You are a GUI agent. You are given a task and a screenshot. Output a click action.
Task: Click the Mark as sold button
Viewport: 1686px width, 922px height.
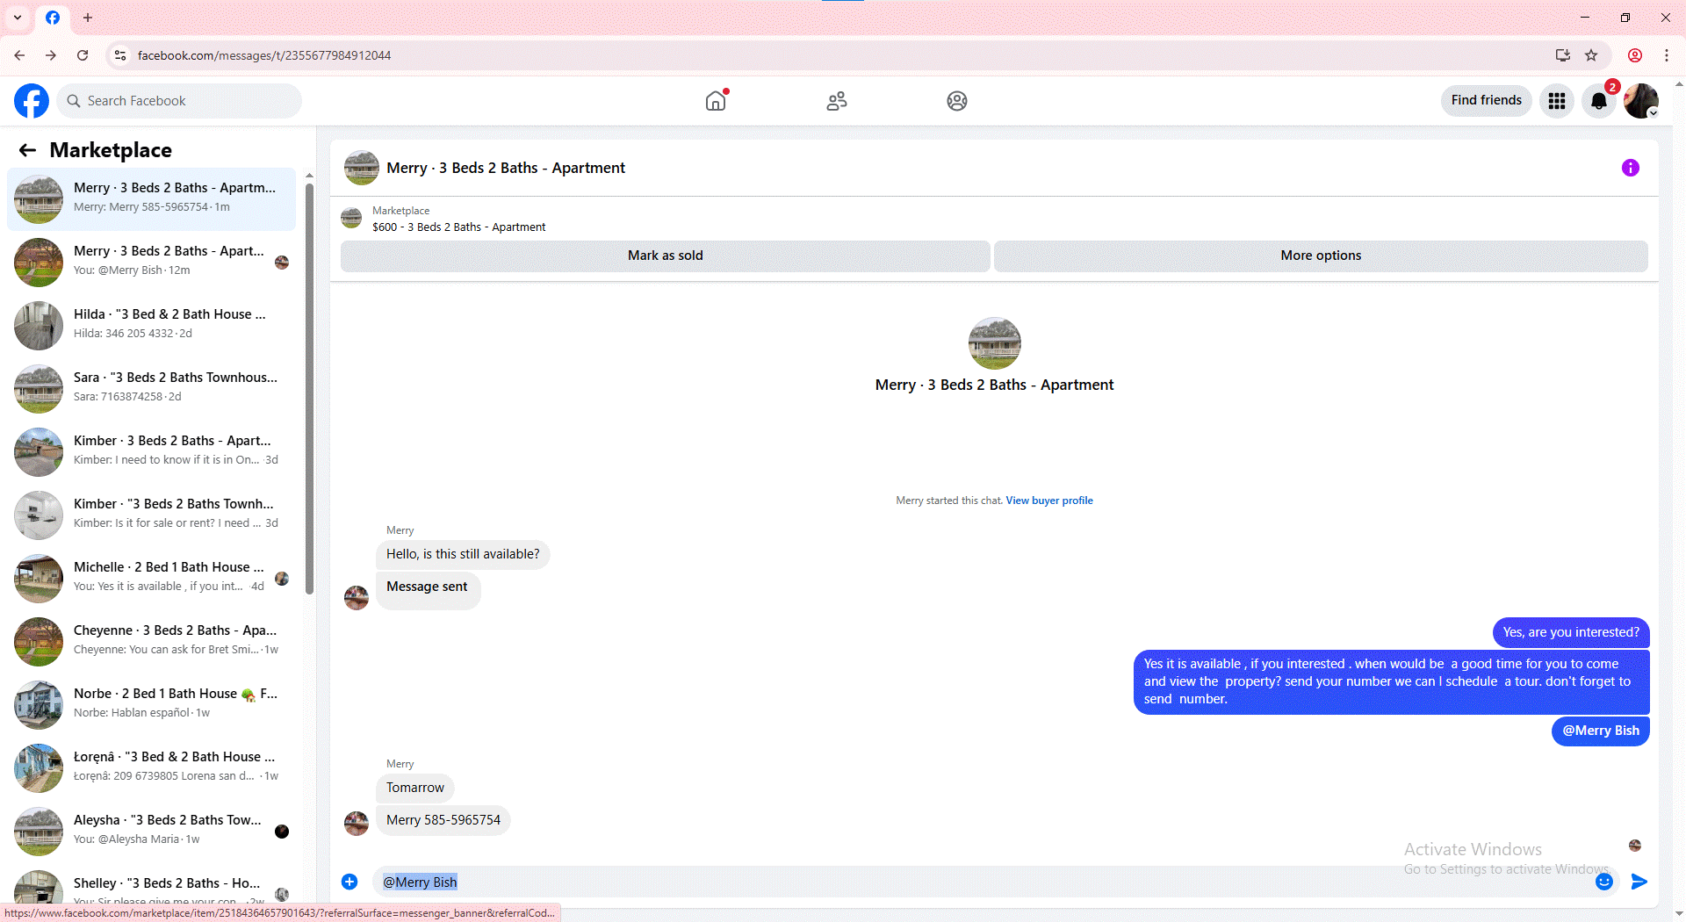666,256
